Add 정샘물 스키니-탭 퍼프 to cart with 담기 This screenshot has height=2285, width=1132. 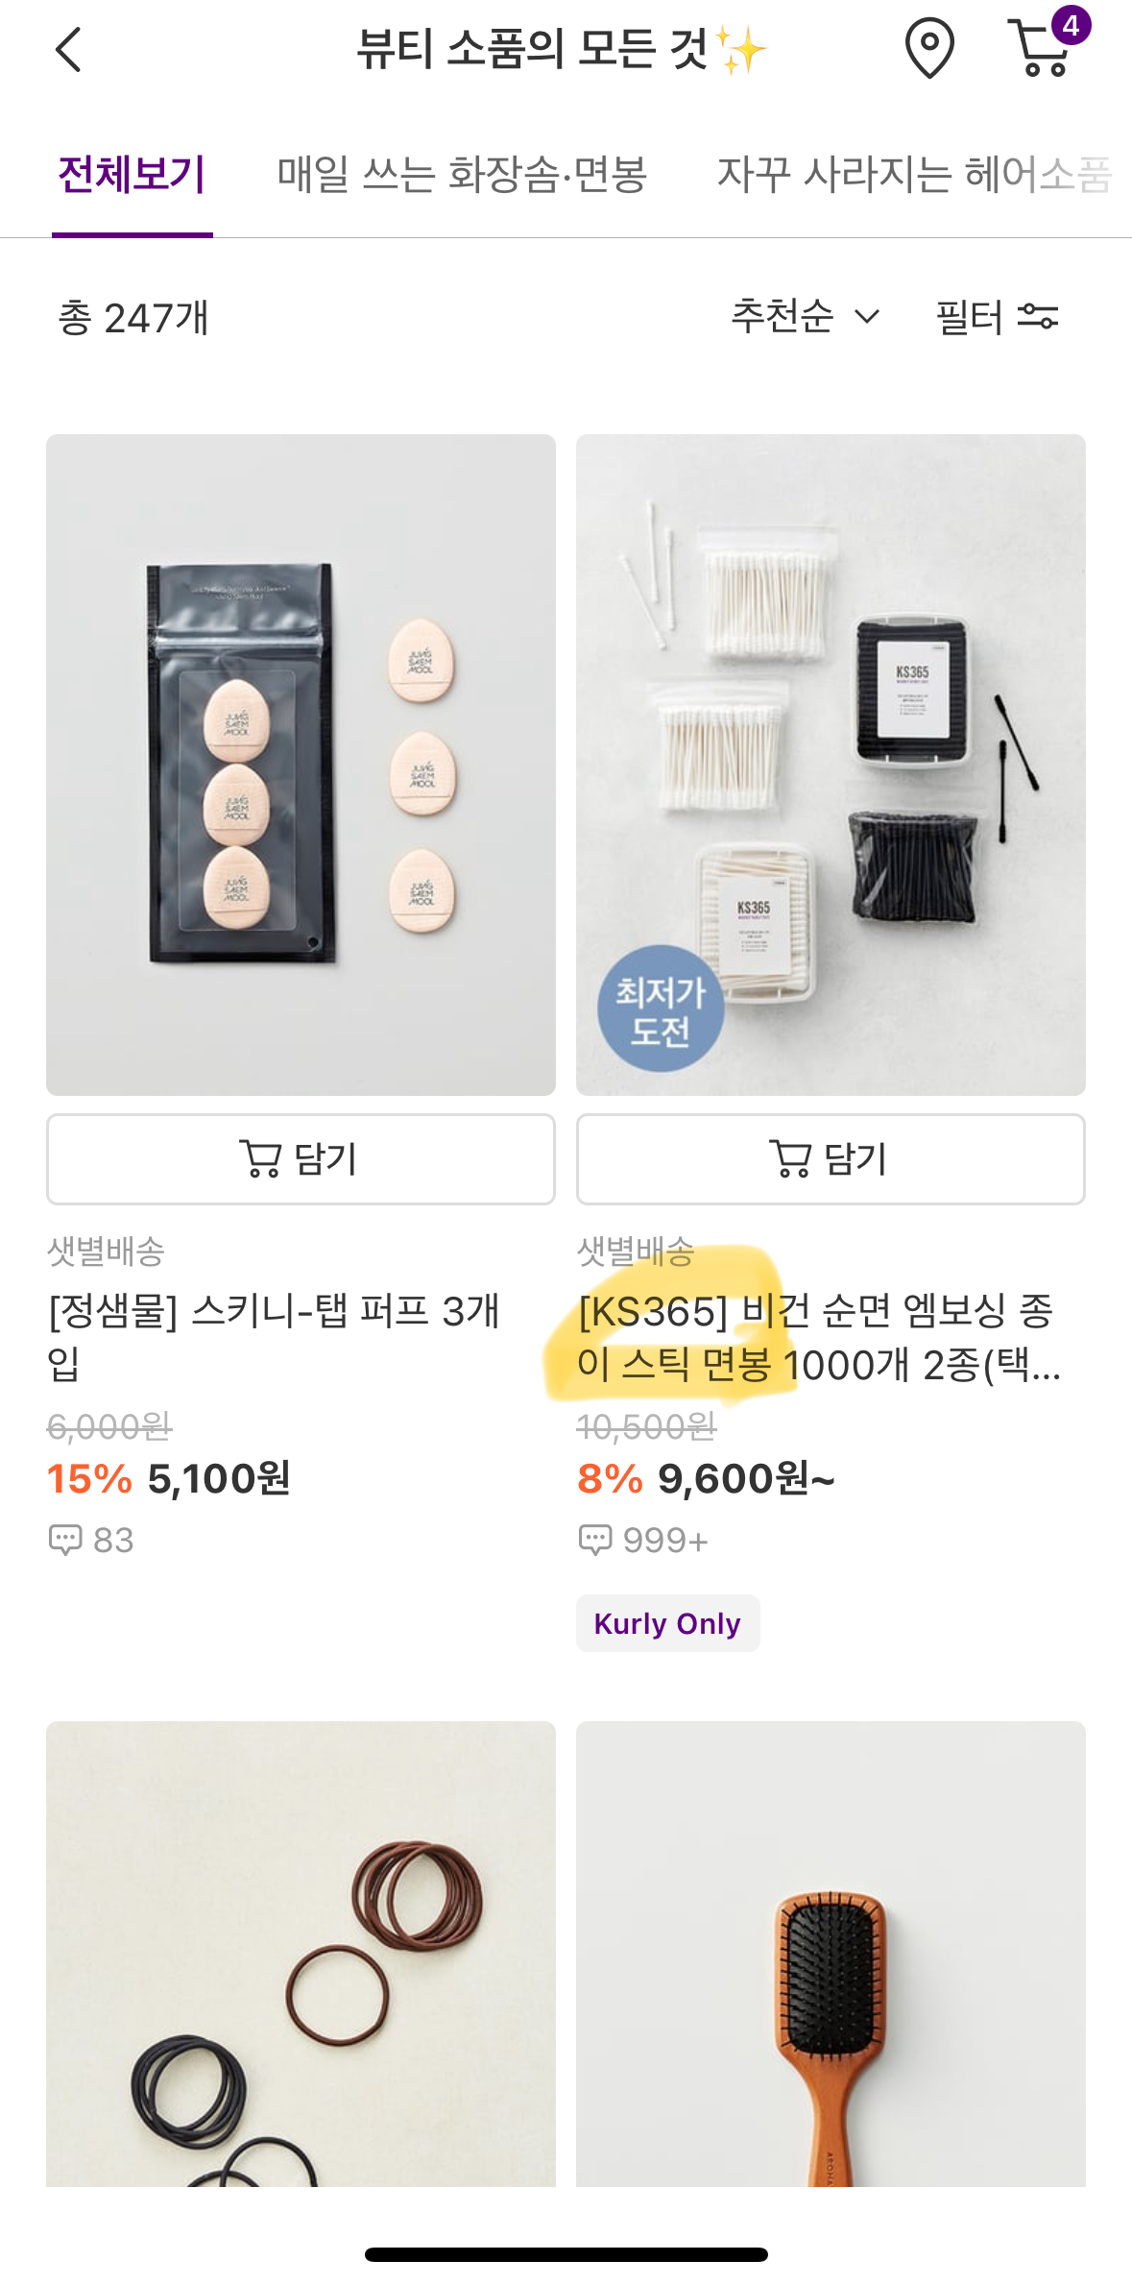pos(301,1158)
